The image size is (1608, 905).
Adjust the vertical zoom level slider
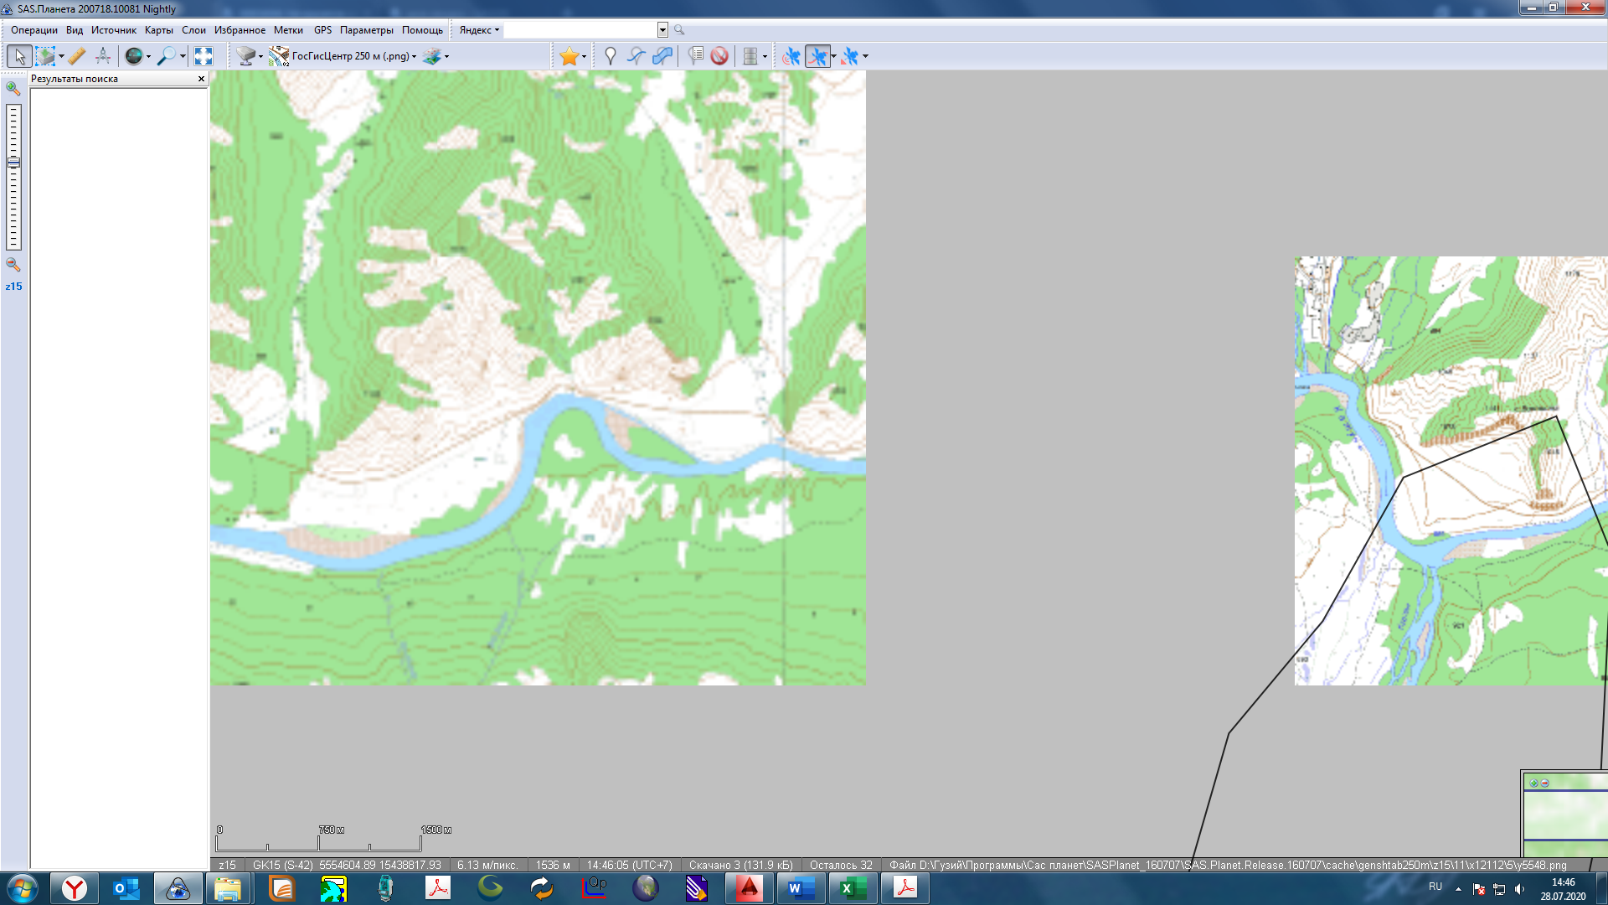[x=13, y=163]
